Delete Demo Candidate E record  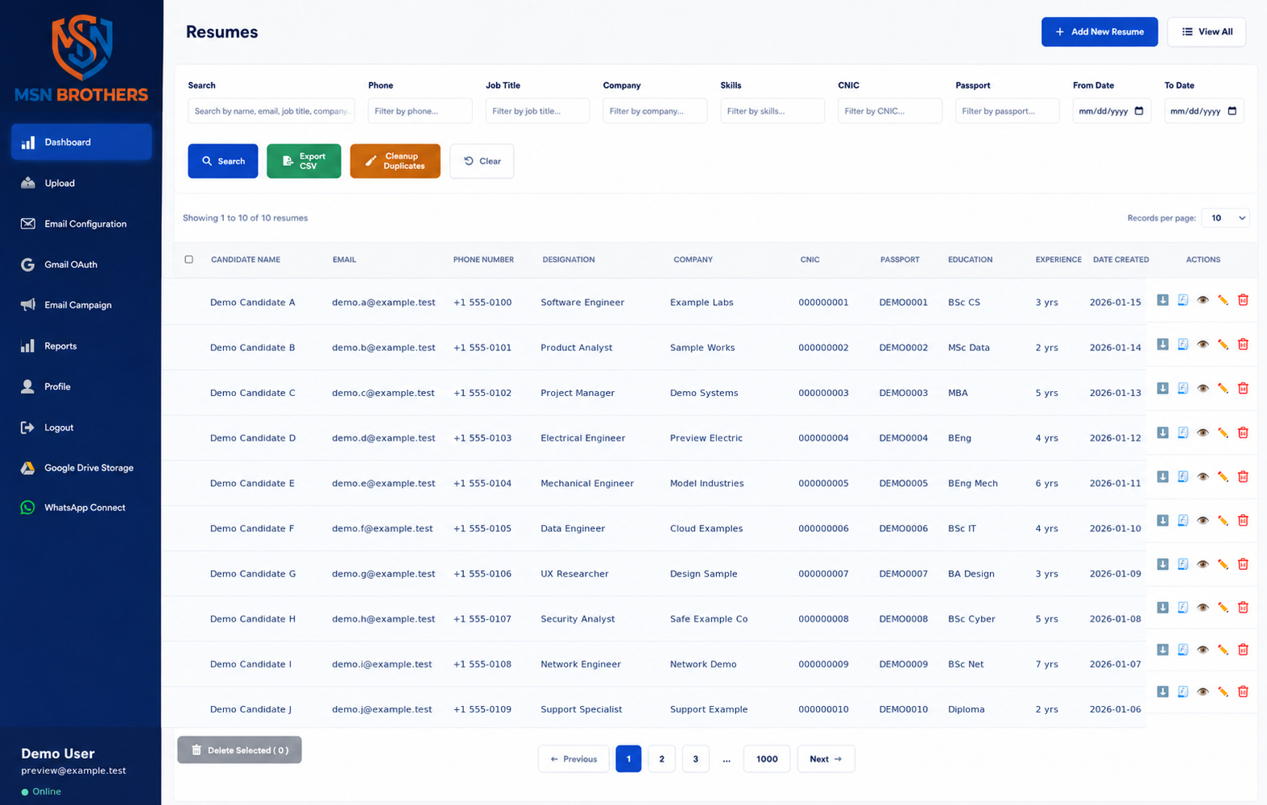(1243, 477)
